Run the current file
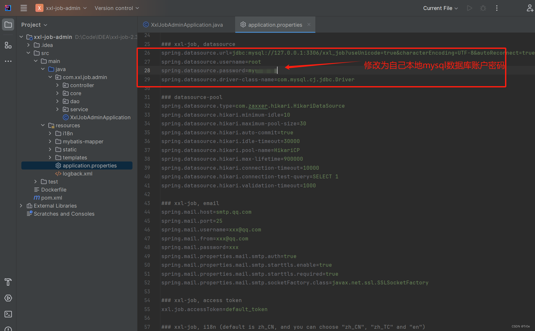This screenshot has height=331, width=535. [470, 8]
